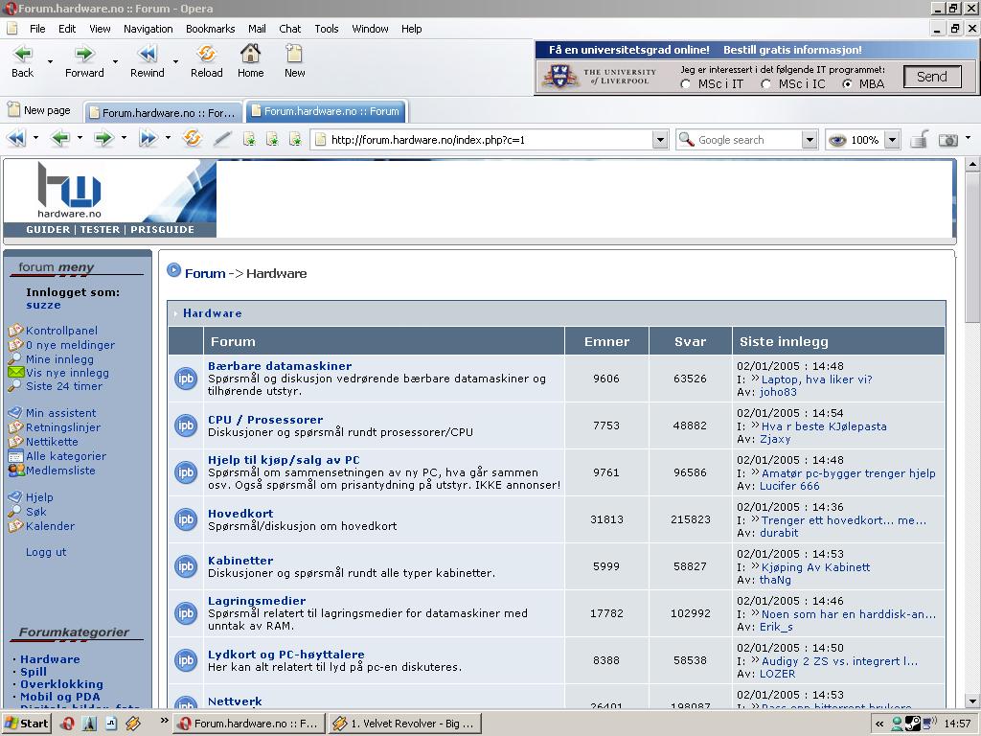This screenshot has height=736, width=981.
Task: Click the Opera icon in quick launch
Action: click(x=68, y=724)
